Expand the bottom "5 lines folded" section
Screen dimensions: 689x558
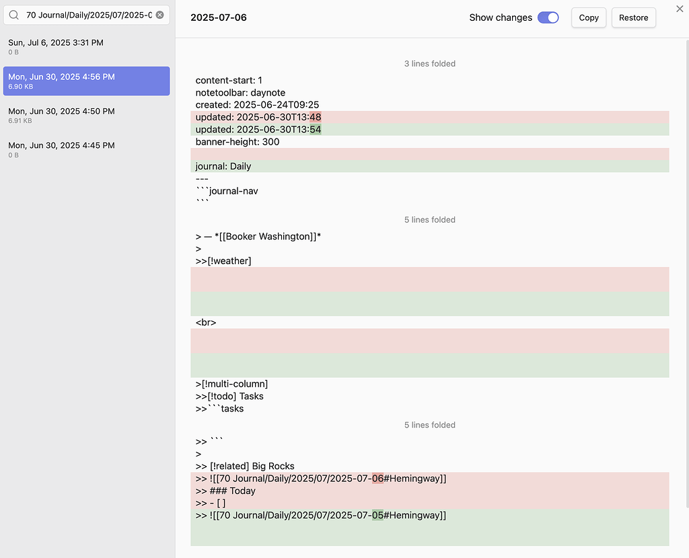pyautogui.click(x=429, y=425)
